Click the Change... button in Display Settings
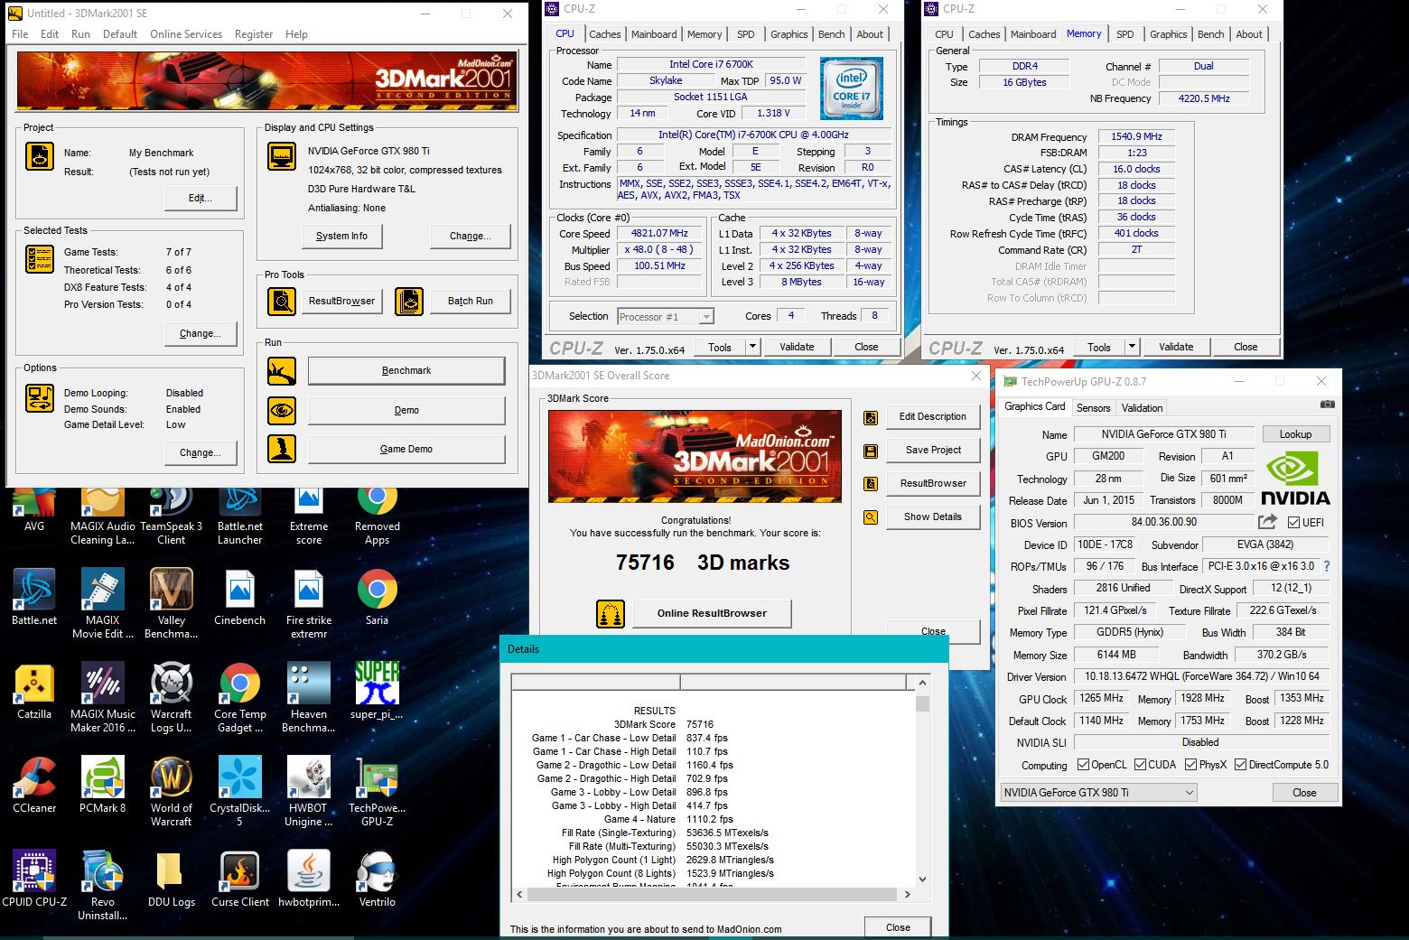Image resolution: width=1409 pixels, height=940 pixels. [x=471, y=237]
